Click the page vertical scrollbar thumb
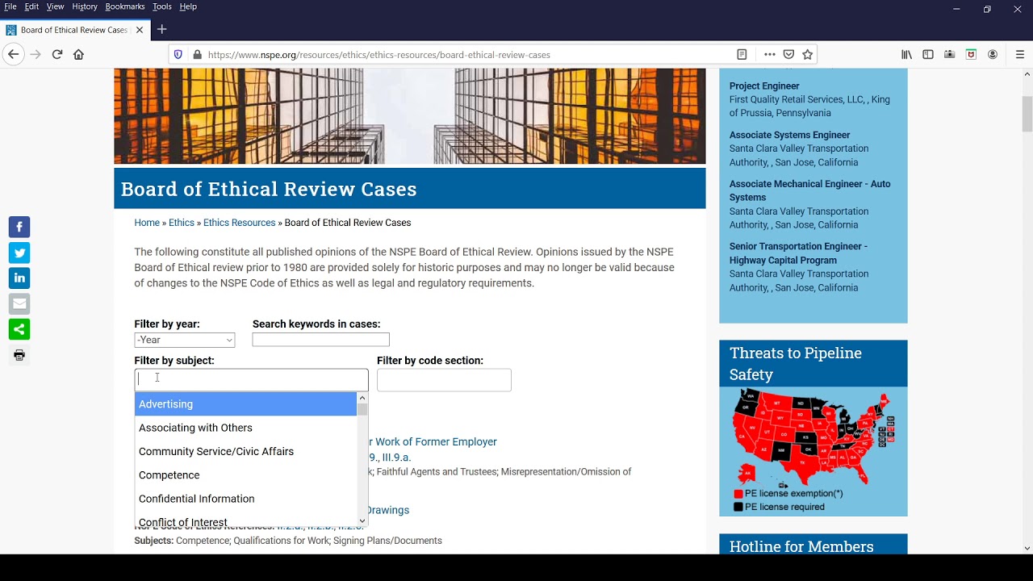Screen dimensions: 1033x581 [x=1027, y=113]
